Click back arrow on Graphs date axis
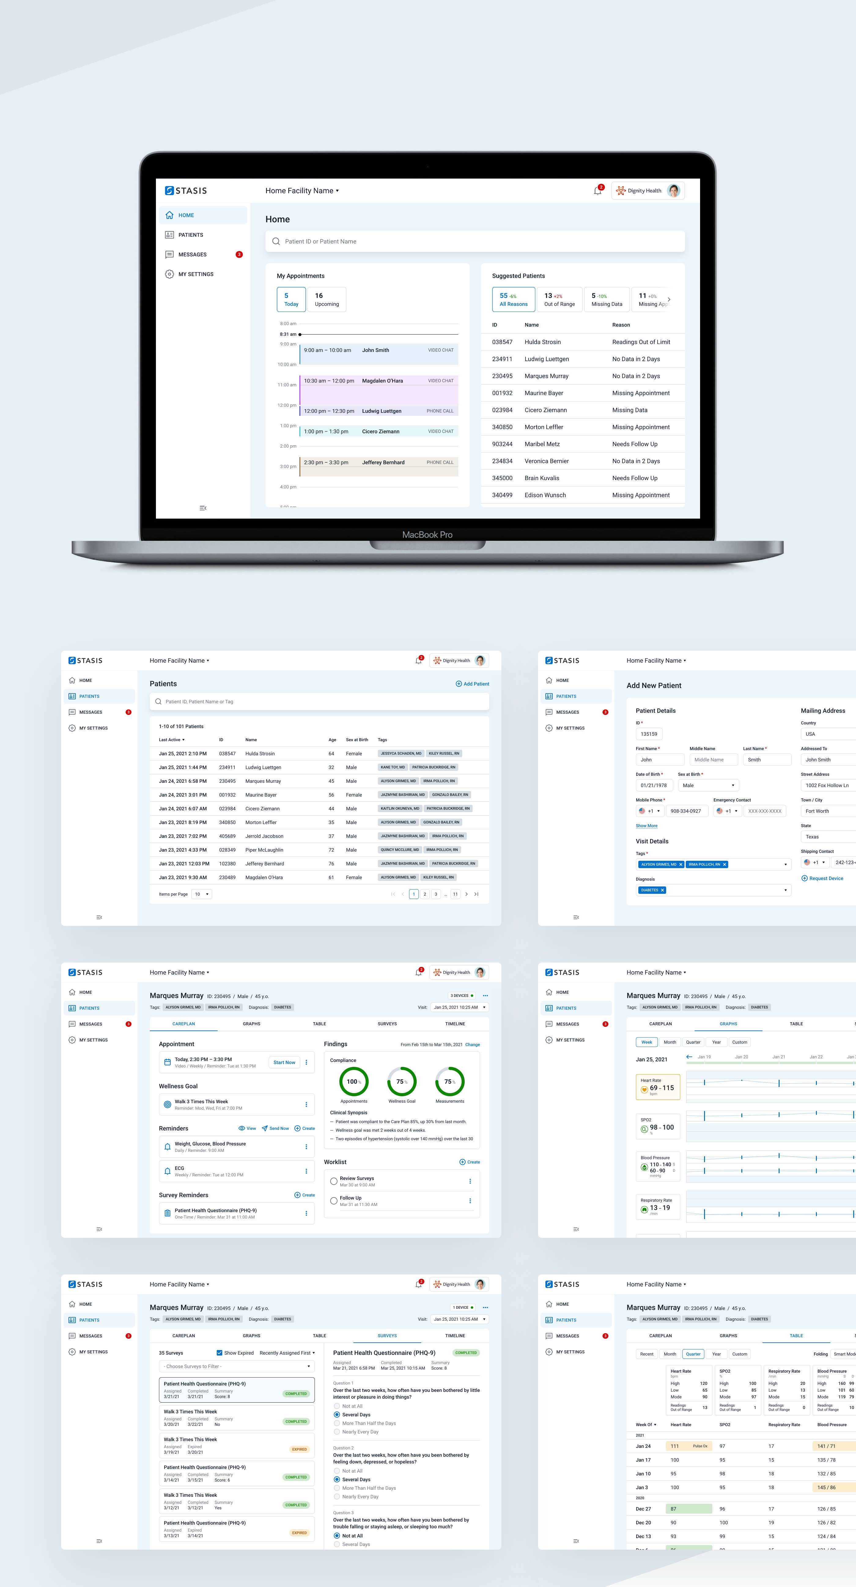The height and width of the screenshot is (1587, 856). (689, 1056)
